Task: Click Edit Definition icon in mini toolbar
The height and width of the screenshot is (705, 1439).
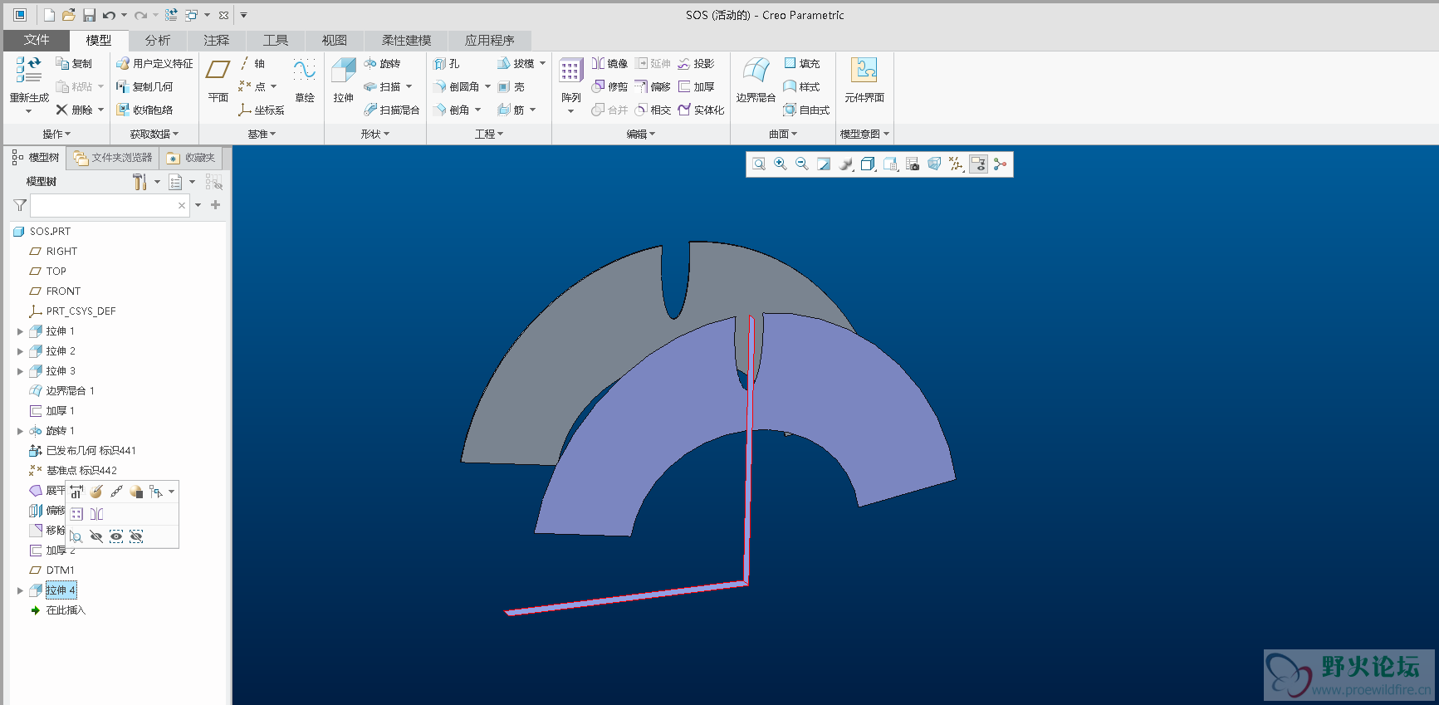Action: 96,492
